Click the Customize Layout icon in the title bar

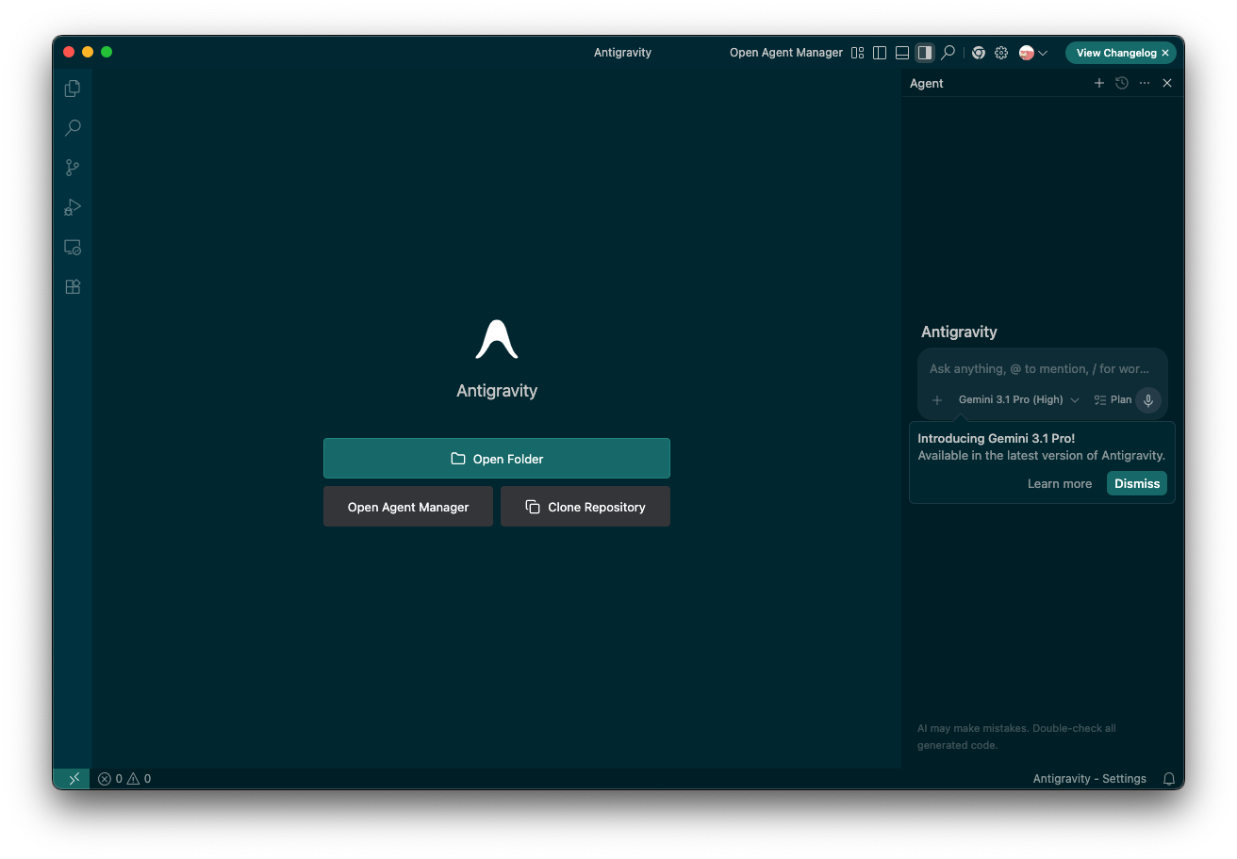pos(857,53)
